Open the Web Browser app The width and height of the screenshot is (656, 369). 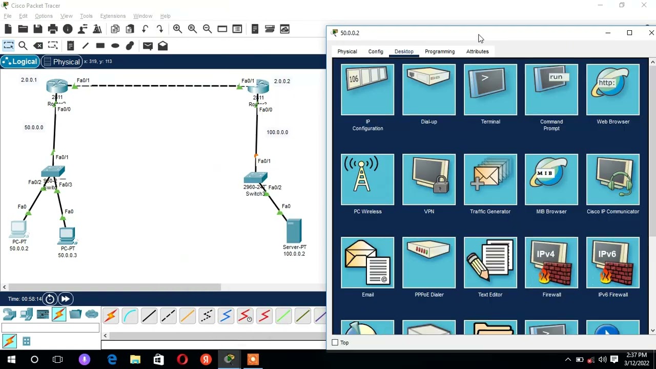[613, 90]
